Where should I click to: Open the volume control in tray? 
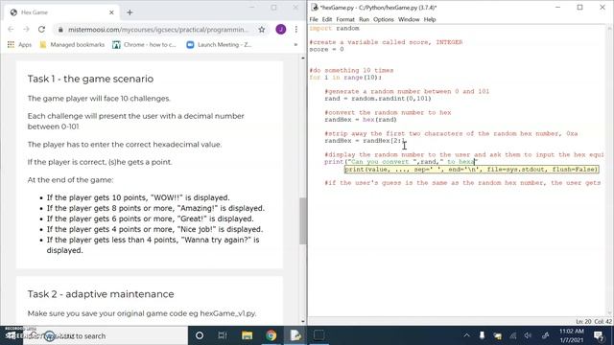(x=528, y=335)
